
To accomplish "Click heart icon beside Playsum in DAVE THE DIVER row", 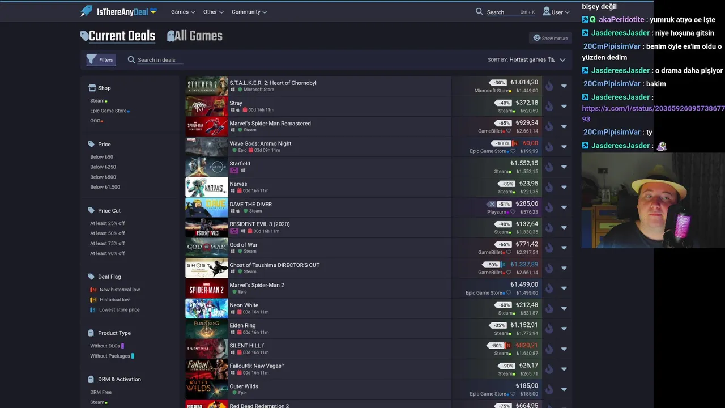I will [x=513, y=212].
